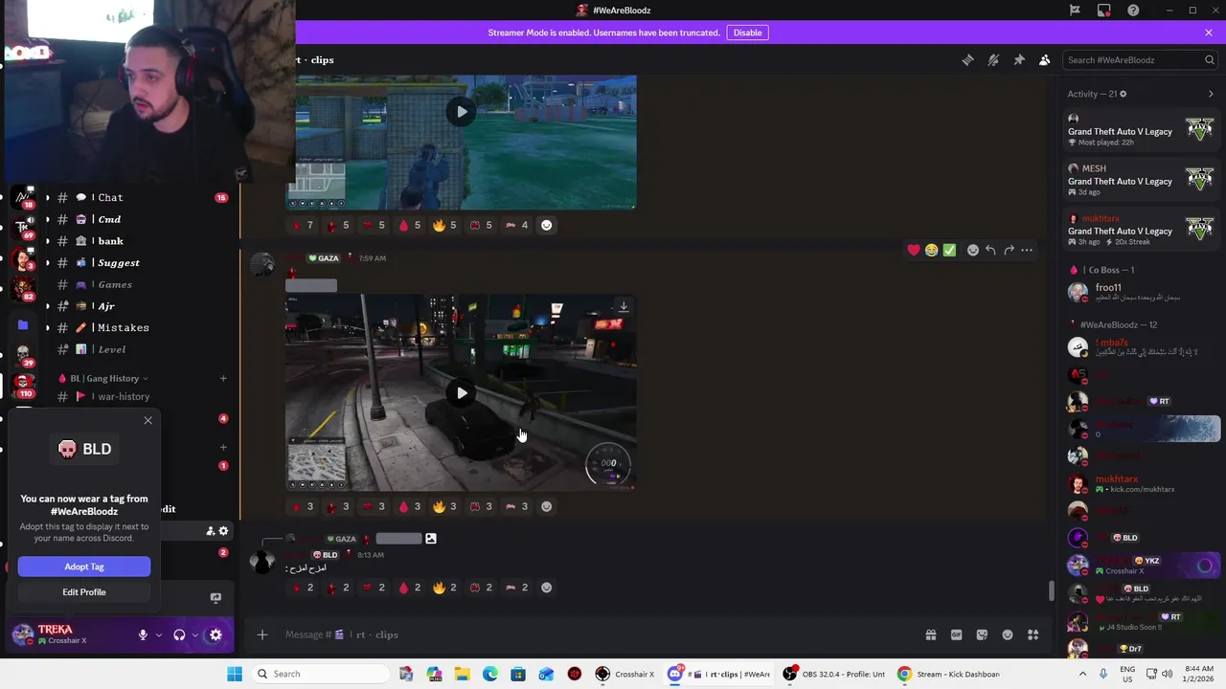Add reaction below the night clip
This screenshot has height=689, width=1226.
click(x=547, y=506)
